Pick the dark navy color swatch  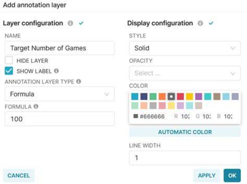pyautogui.click(x=144, y=97)
